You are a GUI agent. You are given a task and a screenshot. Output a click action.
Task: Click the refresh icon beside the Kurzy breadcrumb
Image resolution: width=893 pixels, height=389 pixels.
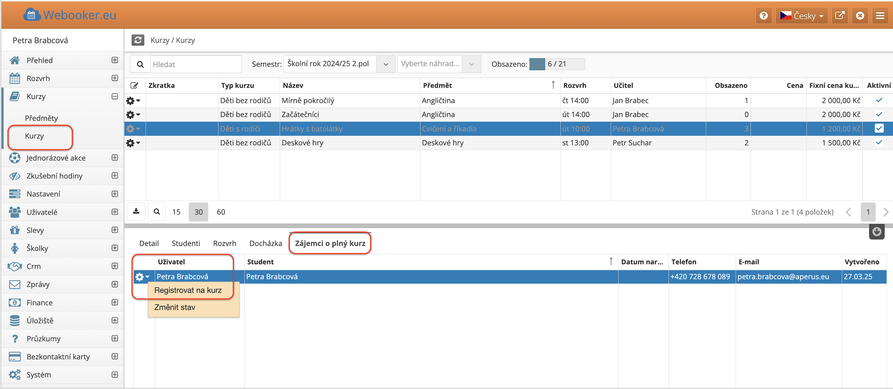coord(138,40)
